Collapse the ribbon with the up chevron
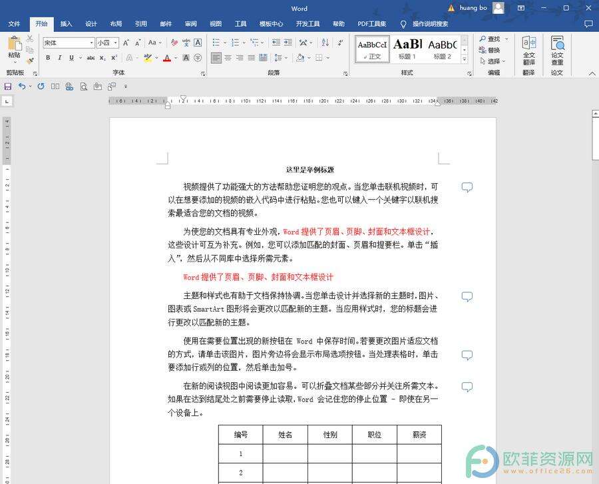Screen dimensions: 599x484 click(x=592, y=73)
